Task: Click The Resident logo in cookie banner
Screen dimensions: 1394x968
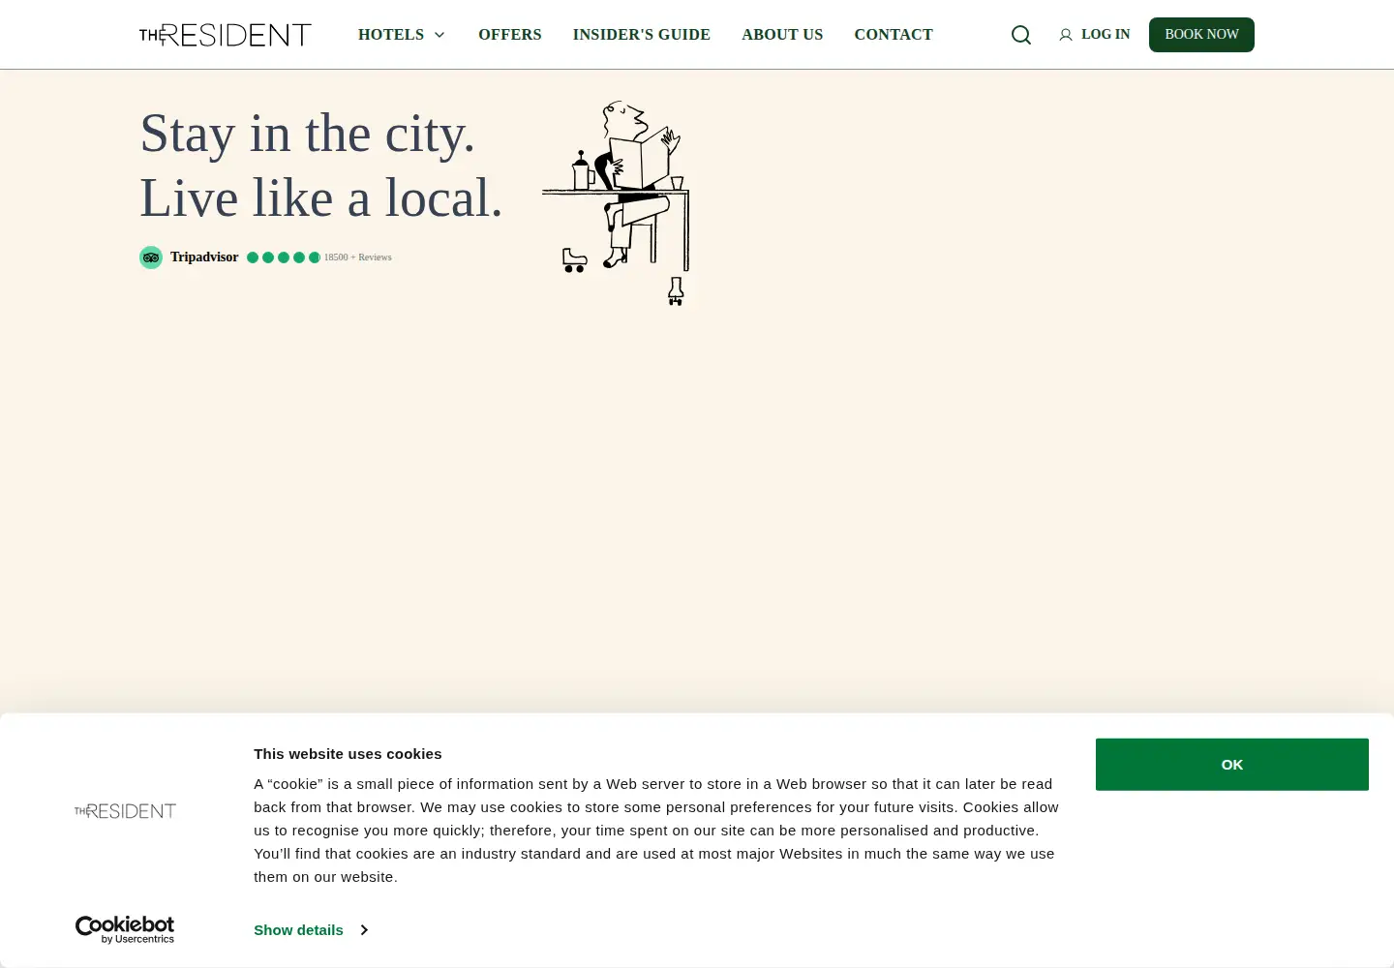Action: [x=125, y=811]
